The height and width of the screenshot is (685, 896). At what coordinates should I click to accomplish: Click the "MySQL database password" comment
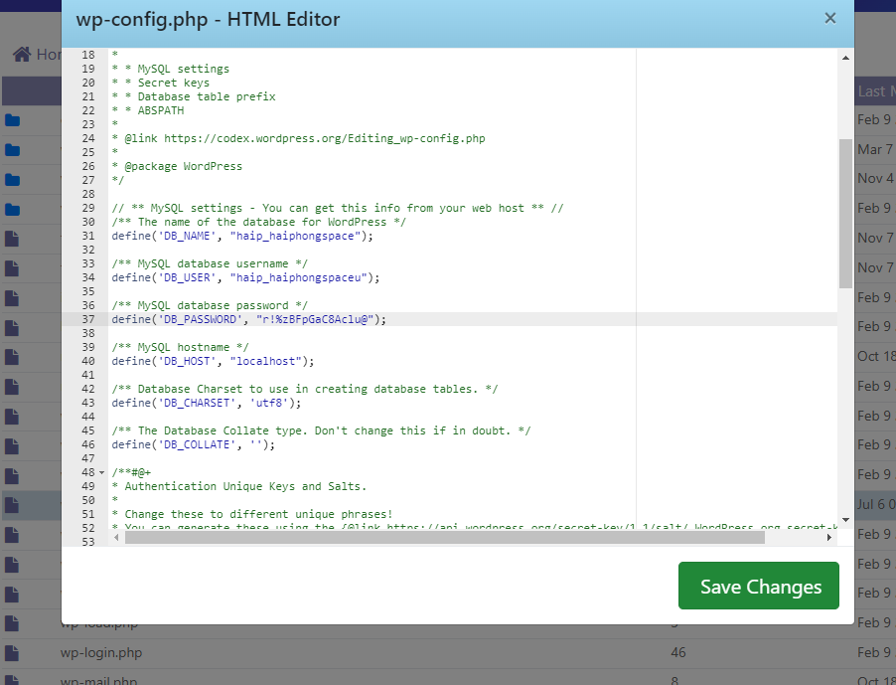pyautogui.click(x=210, y=305)
